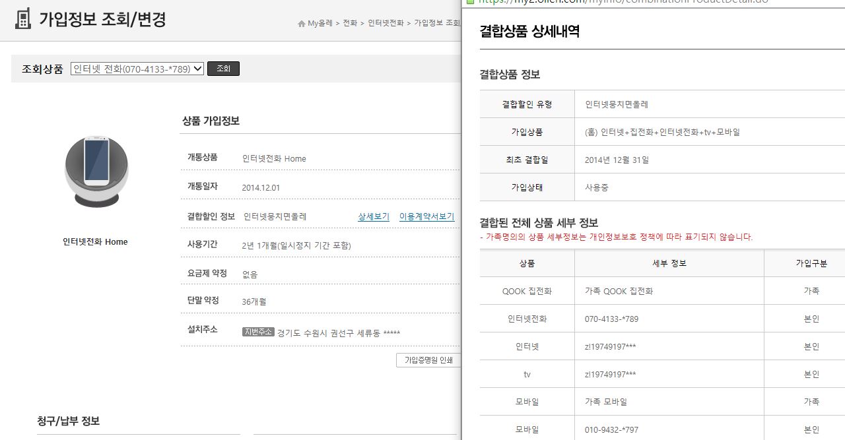This screenshot has width=845, height=440.
Task: Click the 상품 column header in popup table
Action: (527, 263)
